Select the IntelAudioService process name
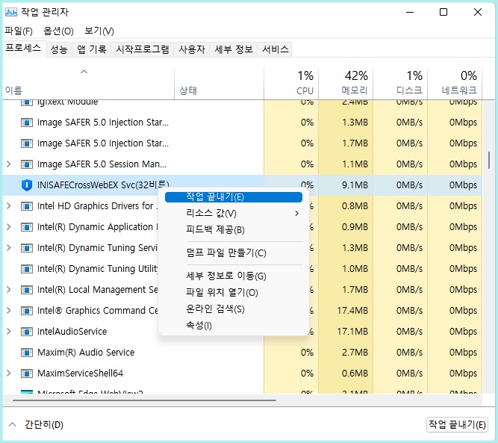 (x=72, y=332)
